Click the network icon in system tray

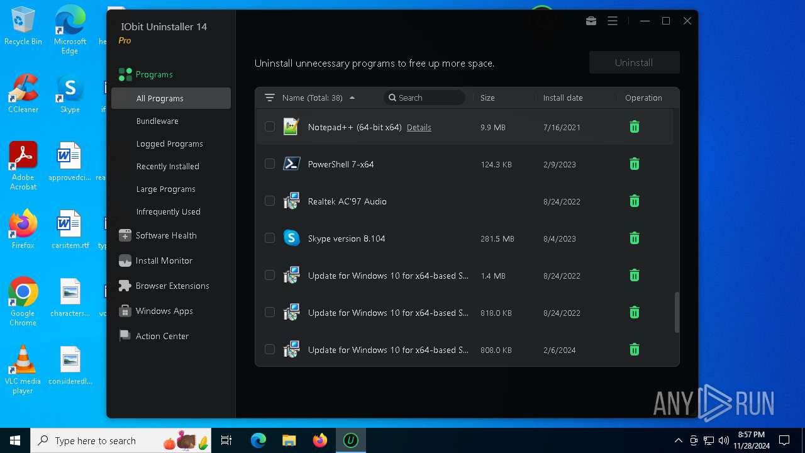pos(709,440)
